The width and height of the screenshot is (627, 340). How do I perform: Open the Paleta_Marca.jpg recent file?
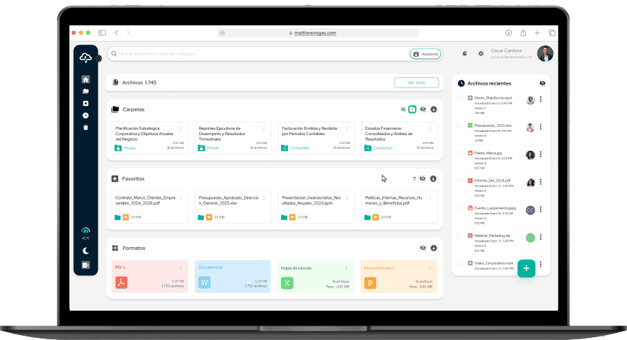[x=488, y=153]
